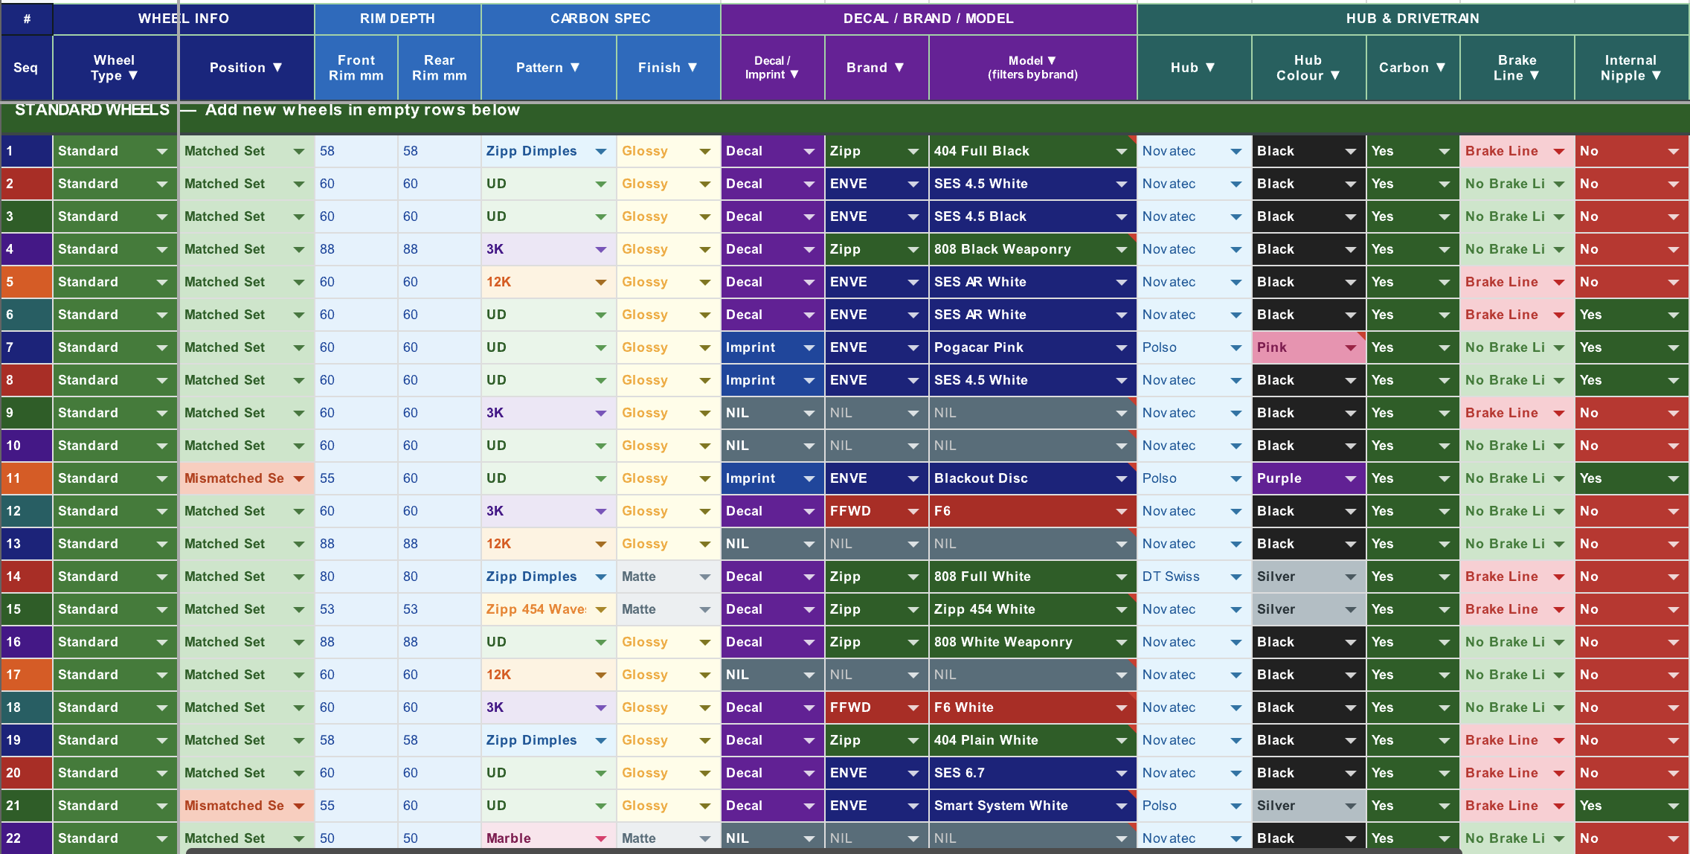
Task: Select the DECAL / BRAND / MODEL group header
Action: click(928, 19)
